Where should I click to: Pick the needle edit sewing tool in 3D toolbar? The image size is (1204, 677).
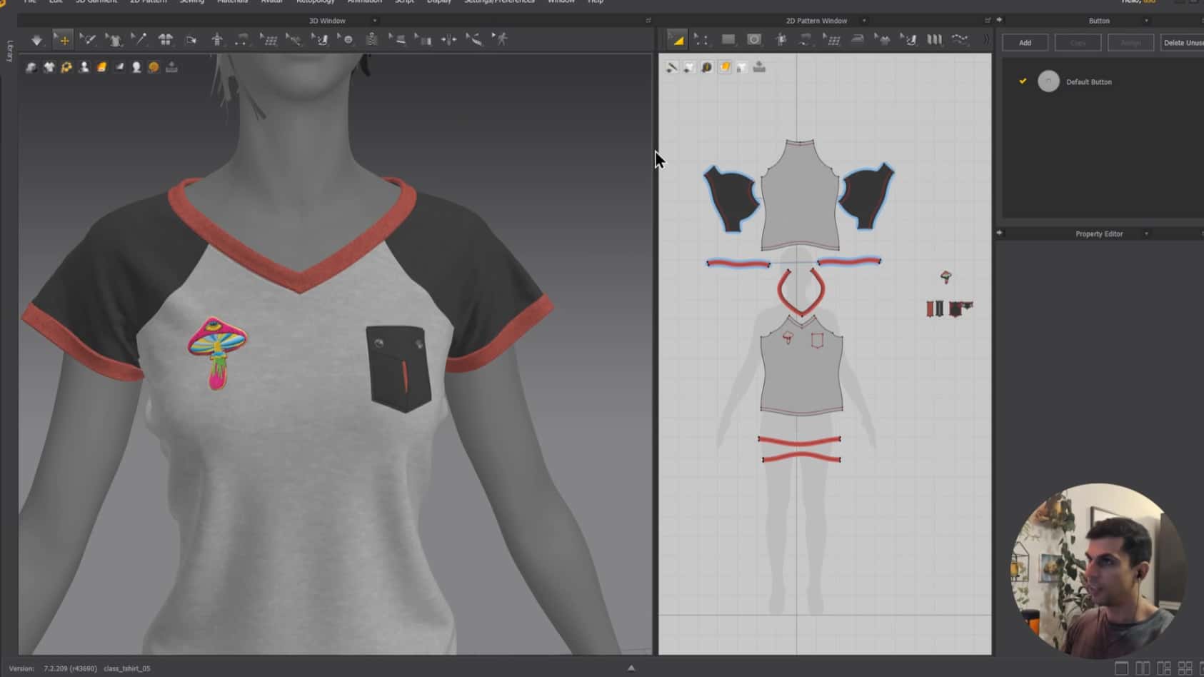pyautogui.click(x=139, y=40)
